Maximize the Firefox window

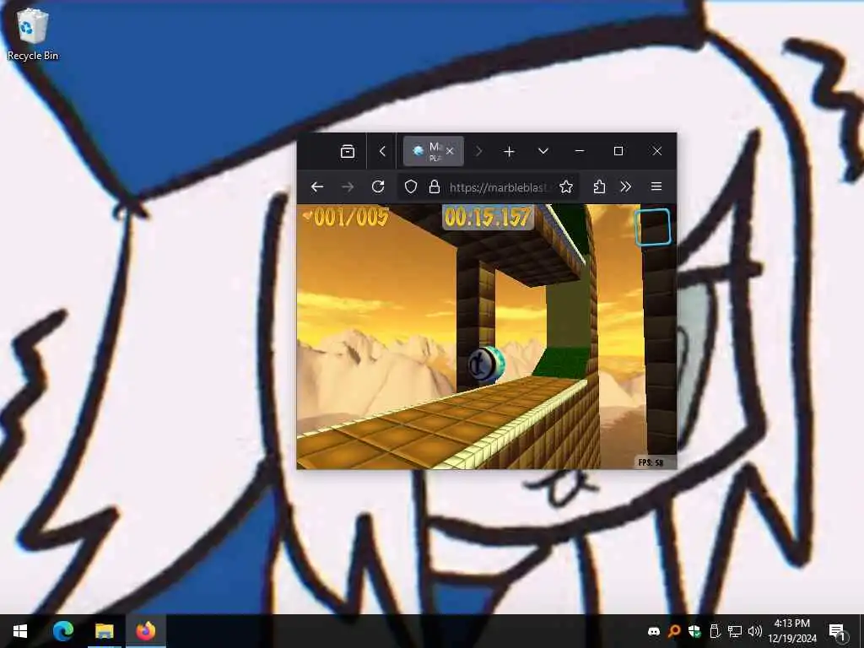coord(618,151)
